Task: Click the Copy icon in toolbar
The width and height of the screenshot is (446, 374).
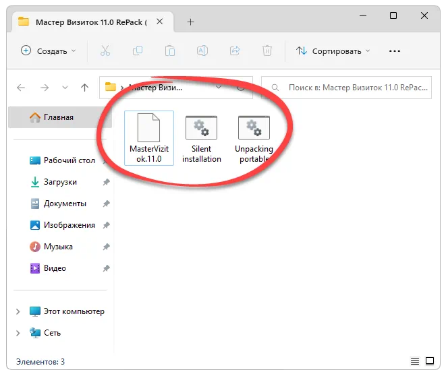Action: tap(138, 51)
